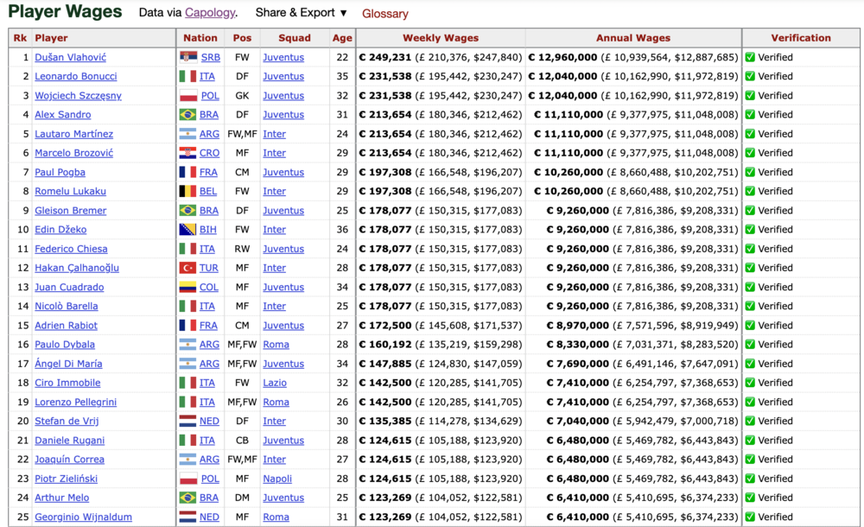Click the verified checkmark in Paulo Dybala's row

750,345
